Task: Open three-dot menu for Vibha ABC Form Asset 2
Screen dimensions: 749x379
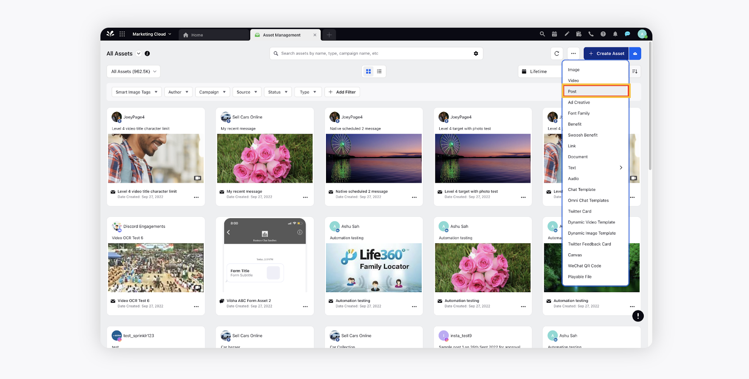Action: pos(305,307)
